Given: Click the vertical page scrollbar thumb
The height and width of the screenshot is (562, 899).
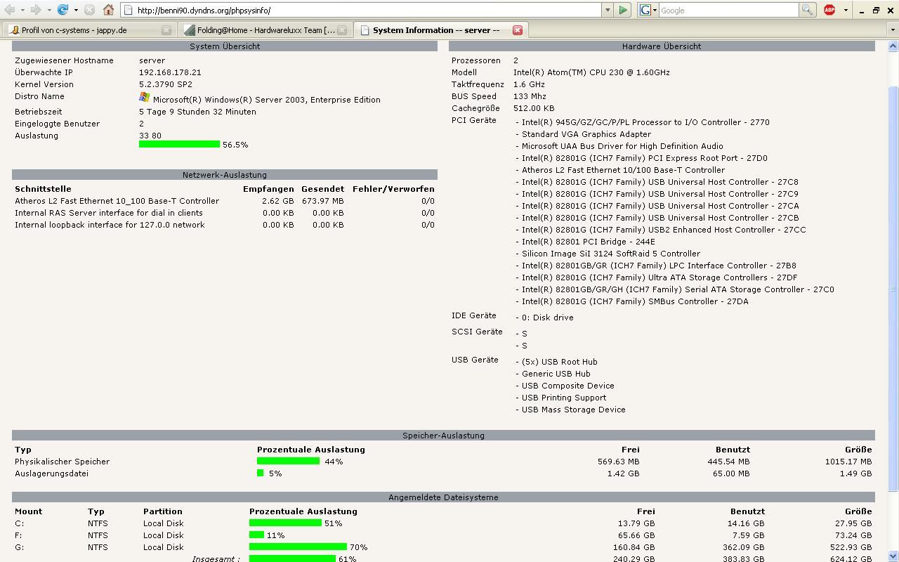Looking at the screenshot, I should [x=893, y=288].
